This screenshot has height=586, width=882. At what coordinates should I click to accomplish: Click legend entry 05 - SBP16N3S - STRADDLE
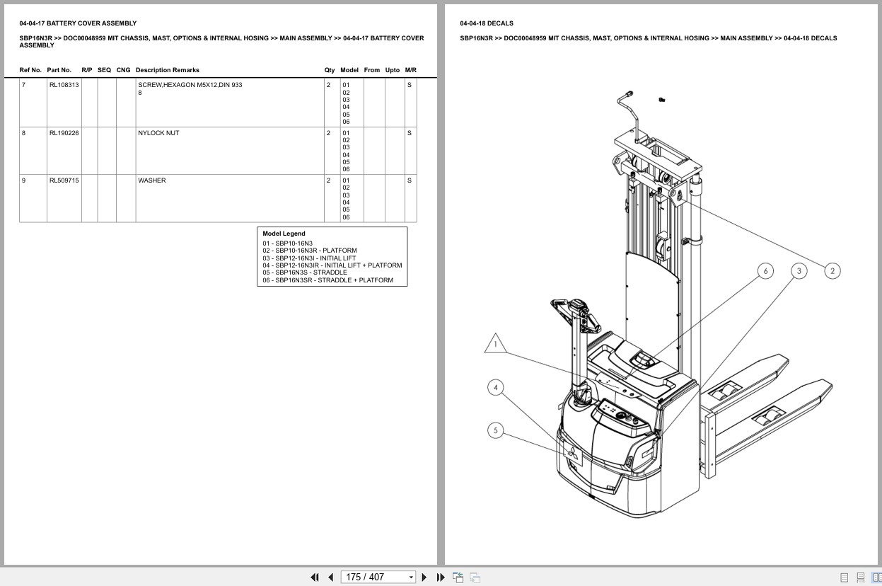coord(305,272)
